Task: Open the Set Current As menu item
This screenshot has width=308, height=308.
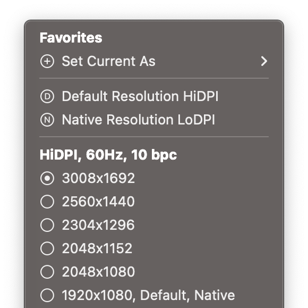Action: coord(154,61)
